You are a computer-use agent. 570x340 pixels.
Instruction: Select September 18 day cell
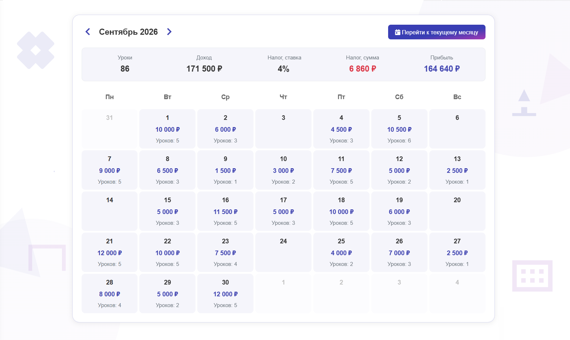tap(342, 211)
